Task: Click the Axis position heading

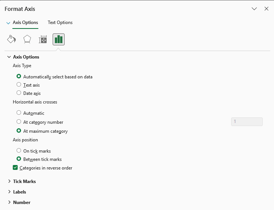Action: tap(25, 140)
